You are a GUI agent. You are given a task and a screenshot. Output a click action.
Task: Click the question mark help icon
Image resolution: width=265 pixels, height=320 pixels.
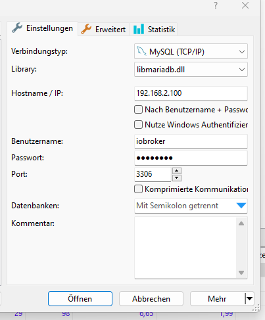(x=216, y=5)
